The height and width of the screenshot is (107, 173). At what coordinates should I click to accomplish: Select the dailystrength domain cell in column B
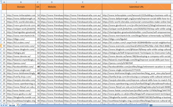[x=21, y=19]
